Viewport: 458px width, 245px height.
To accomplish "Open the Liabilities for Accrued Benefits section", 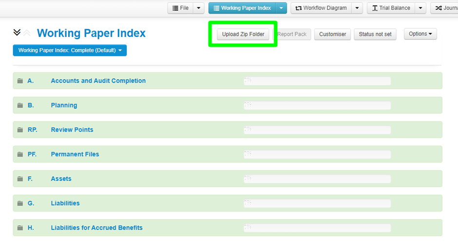I will click(x=96, y=227).
